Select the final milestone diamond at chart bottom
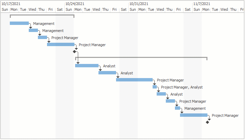 (207, 122)
